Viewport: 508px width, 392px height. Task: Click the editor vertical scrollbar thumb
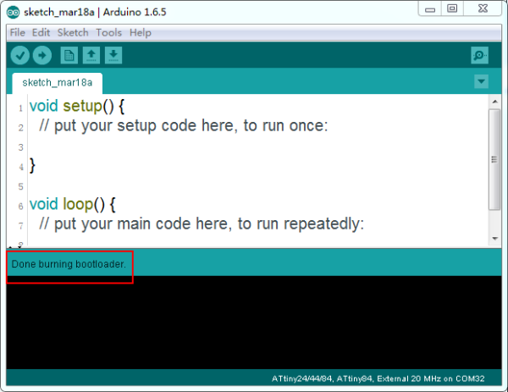pyautogui.click(x=494, y=159)
